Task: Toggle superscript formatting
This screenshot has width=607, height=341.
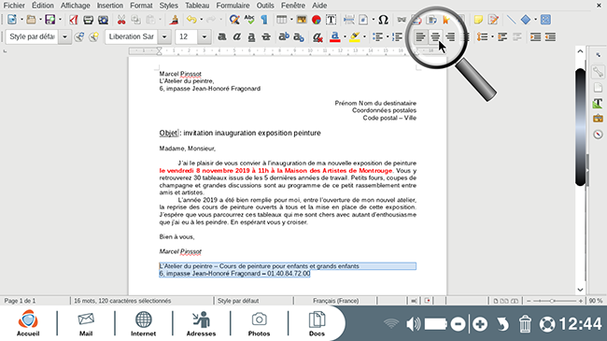Action: coord(284,36)
